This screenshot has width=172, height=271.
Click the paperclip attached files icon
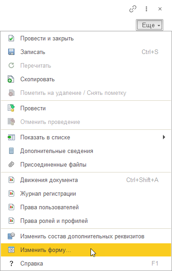[11, 164]
